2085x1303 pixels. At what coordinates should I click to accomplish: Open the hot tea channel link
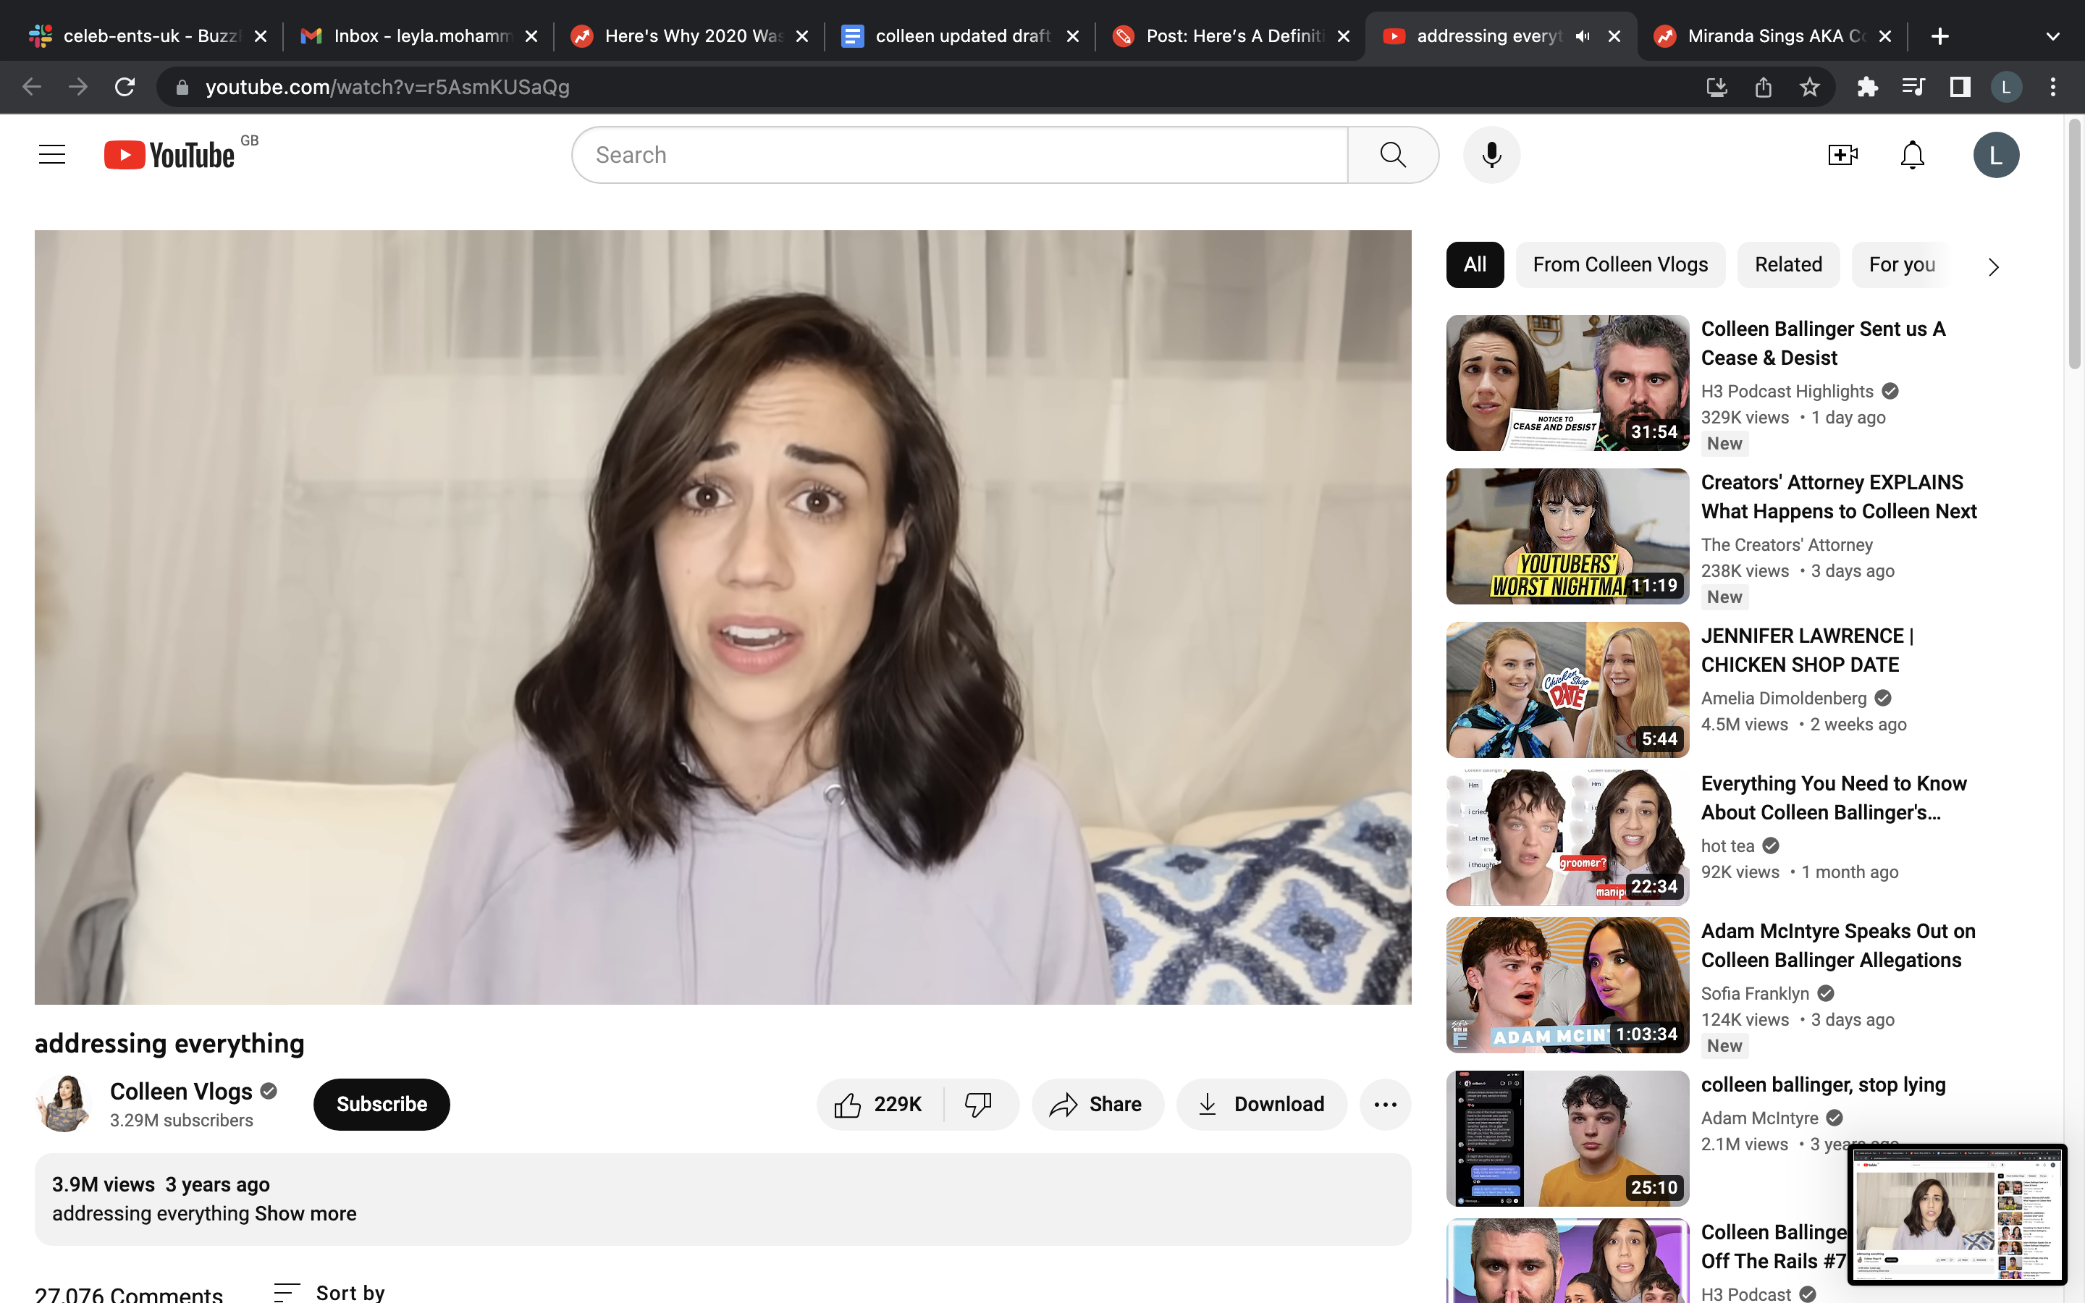tap(1727, 846)
